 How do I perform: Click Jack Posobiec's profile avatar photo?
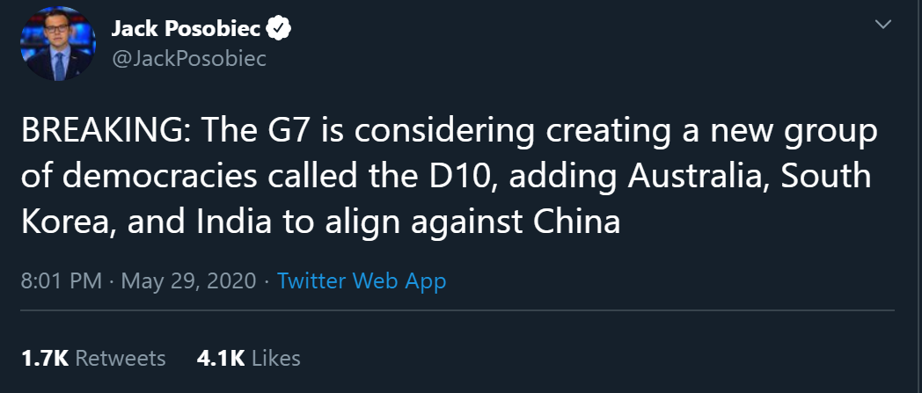pyautogui.click(x=57, y=44)
